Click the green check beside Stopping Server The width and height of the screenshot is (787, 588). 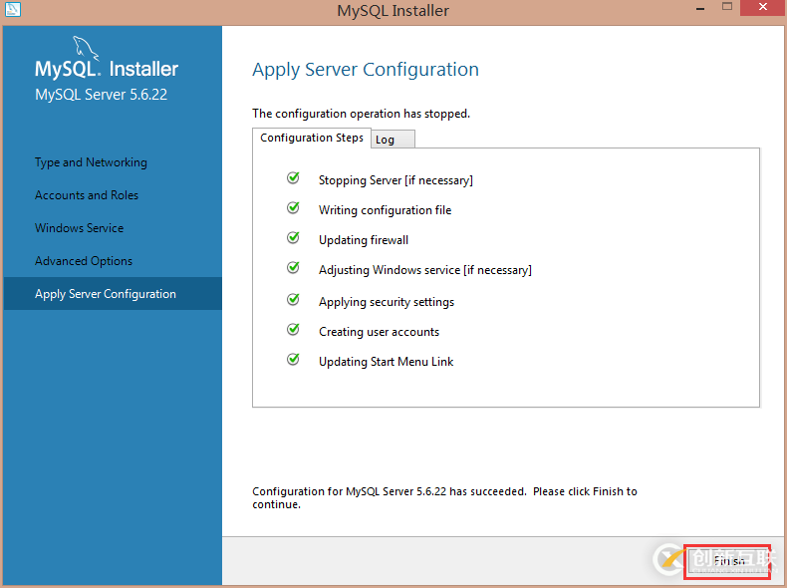tap(293, 178)
